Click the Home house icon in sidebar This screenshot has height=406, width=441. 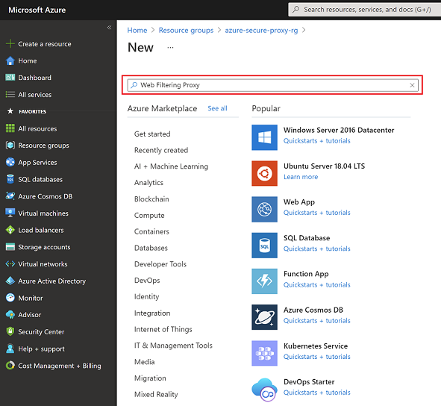10,60
